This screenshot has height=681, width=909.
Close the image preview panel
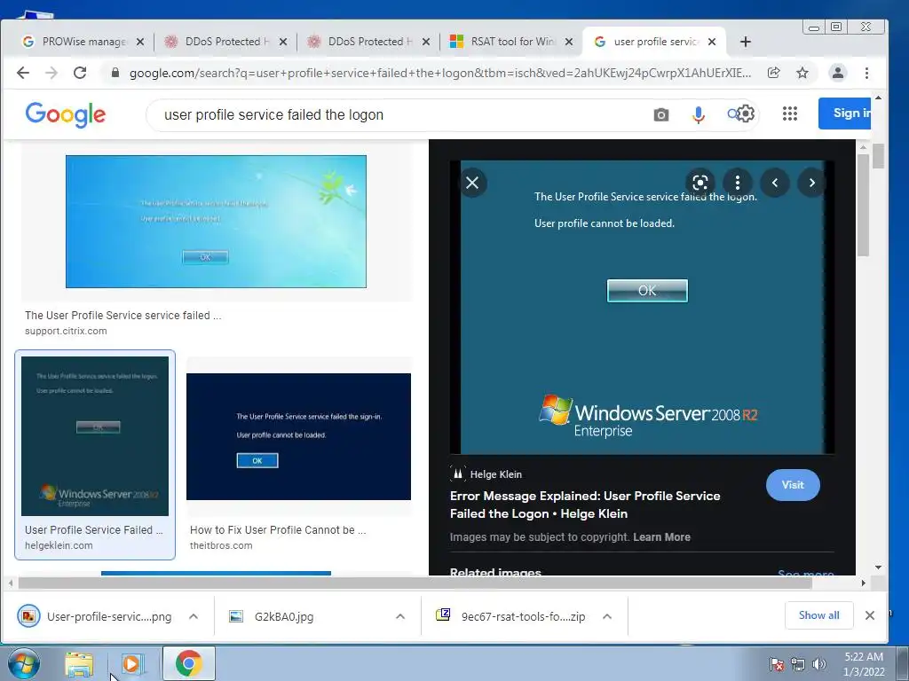click(472, 183)
